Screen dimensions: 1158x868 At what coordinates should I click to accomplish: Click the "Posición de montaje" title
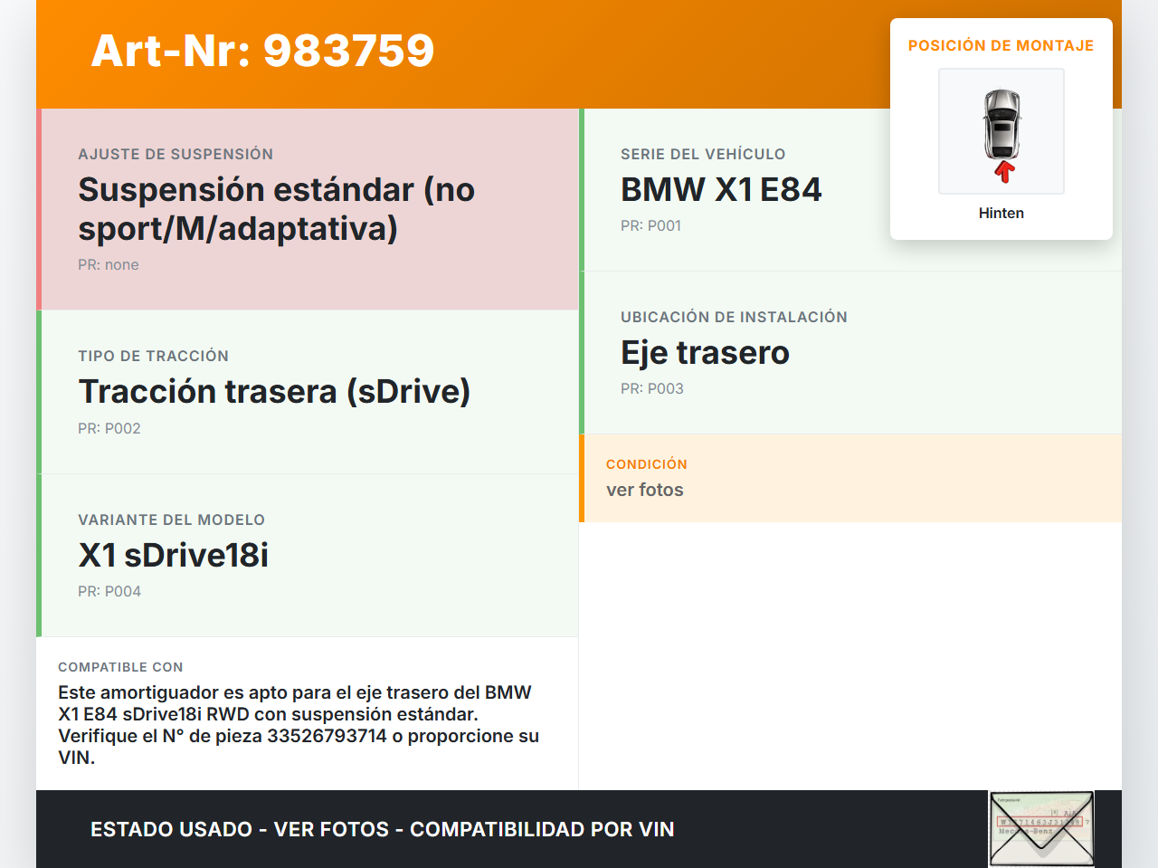[x=1001, y=45]
